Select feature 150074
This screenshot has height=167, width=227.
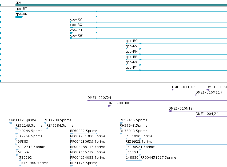[x=22, y=152]
